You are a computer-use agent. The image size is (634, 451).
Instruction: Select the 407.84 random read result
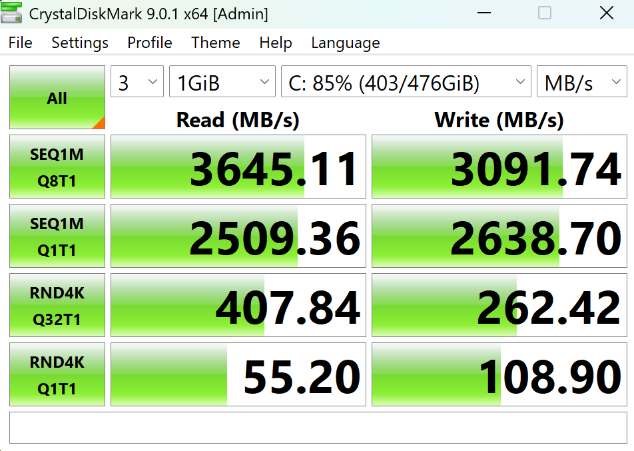coord(238,305)
